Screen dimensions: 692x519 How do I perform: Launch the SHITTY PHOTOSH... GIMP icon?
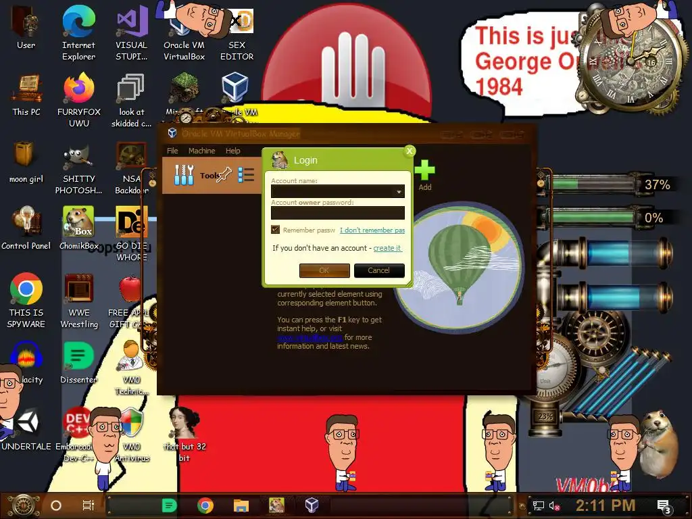78,168
